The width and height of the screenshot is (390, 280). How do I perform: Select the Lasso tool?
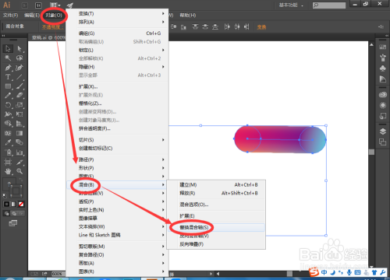[19, 58]
